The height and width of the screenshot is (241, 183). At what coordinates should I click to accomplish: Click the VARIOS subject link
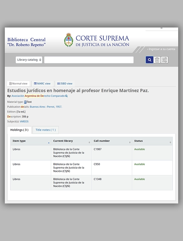tap(24, 121)
